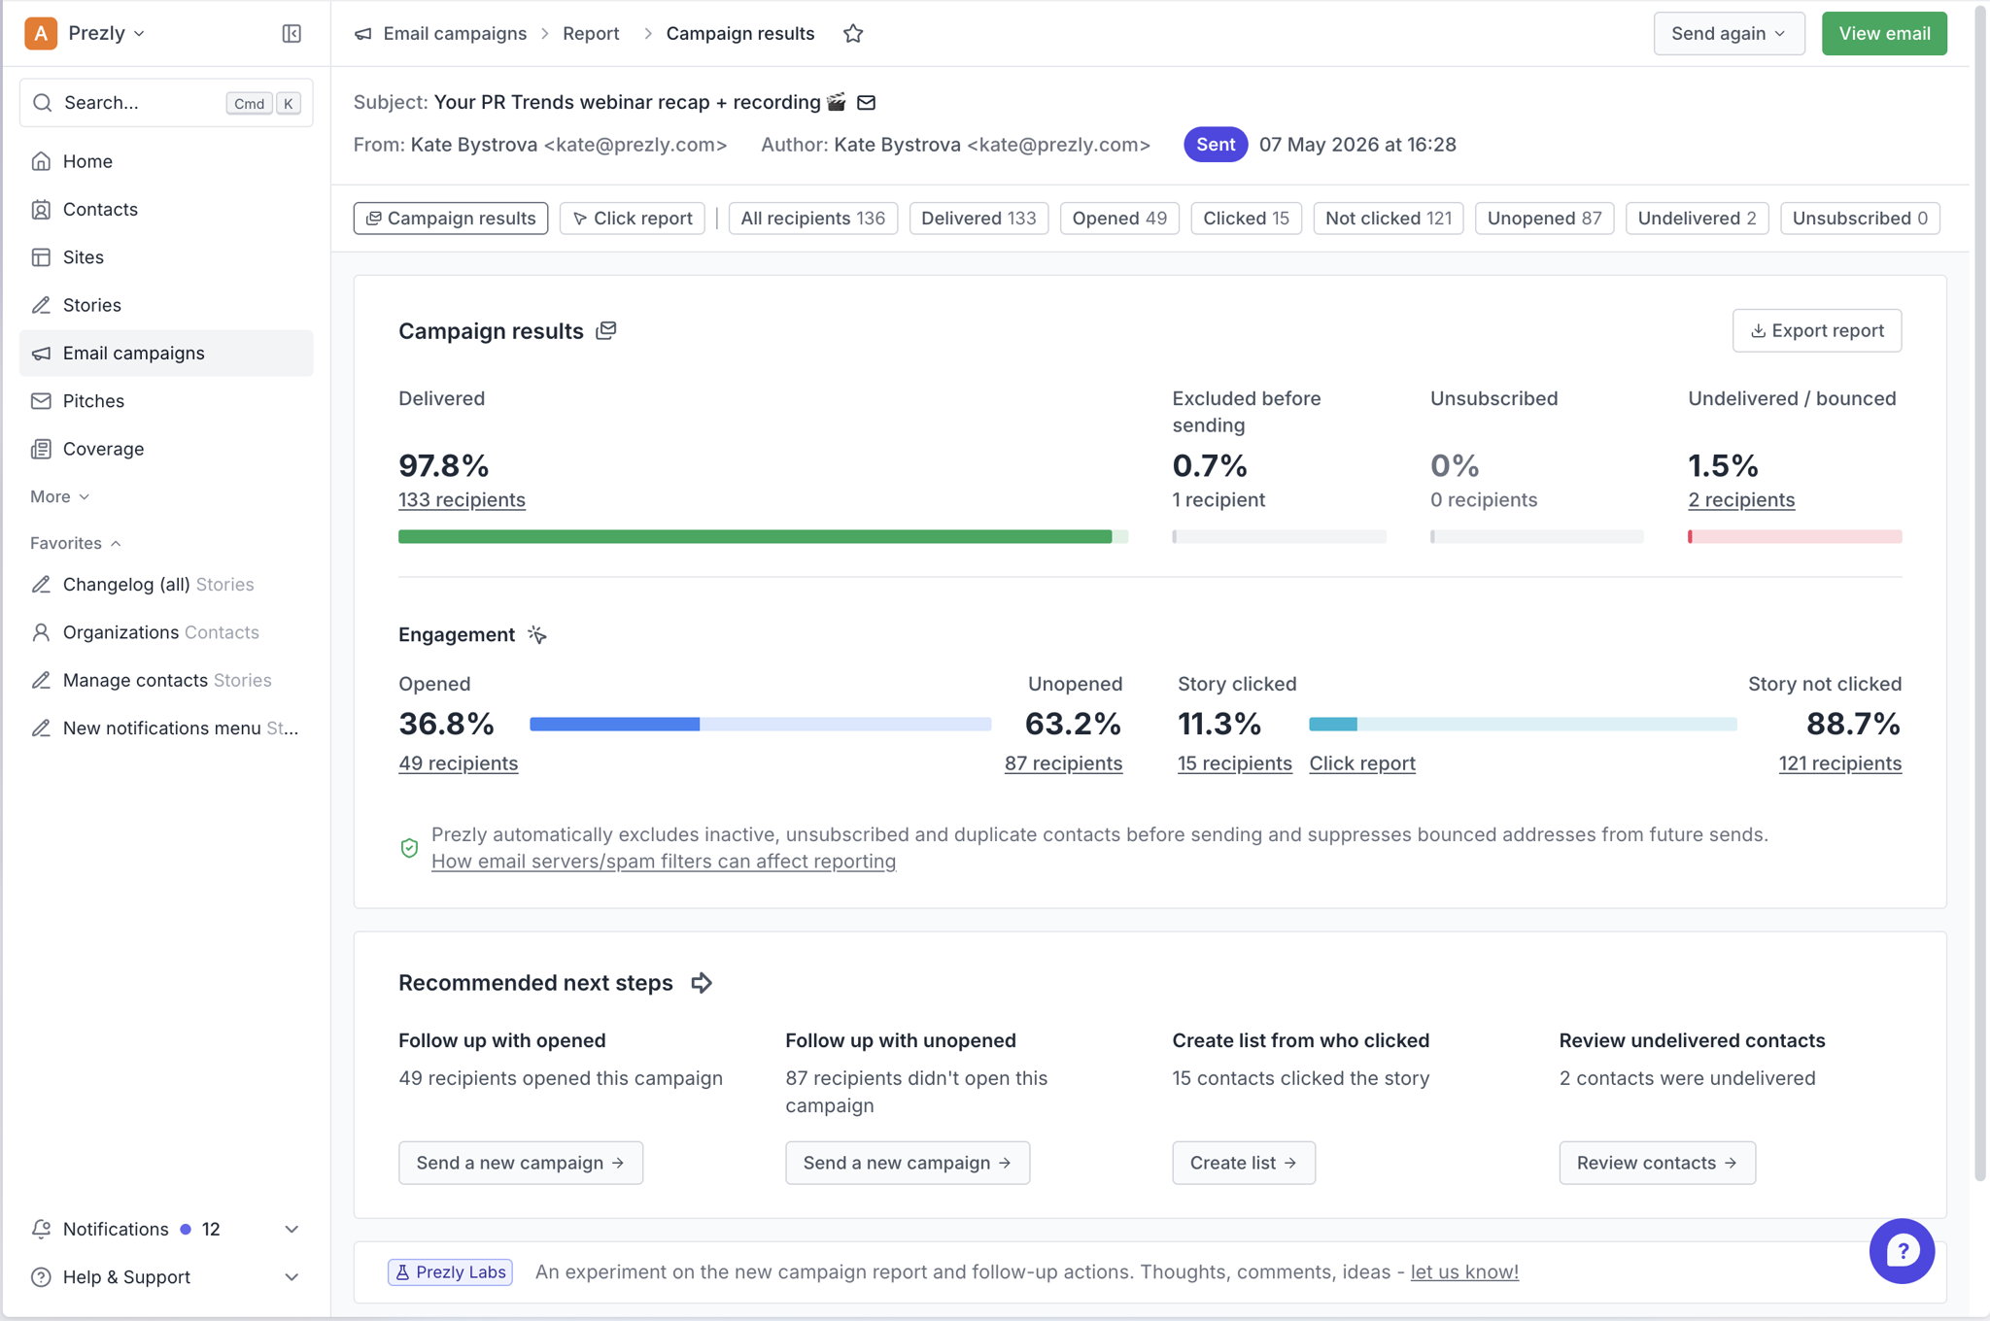Image resolution: width=1990 pixels, height=1321 pixels.
Task: Expand Help & Support menu
Action: [x=166, y=1277]
